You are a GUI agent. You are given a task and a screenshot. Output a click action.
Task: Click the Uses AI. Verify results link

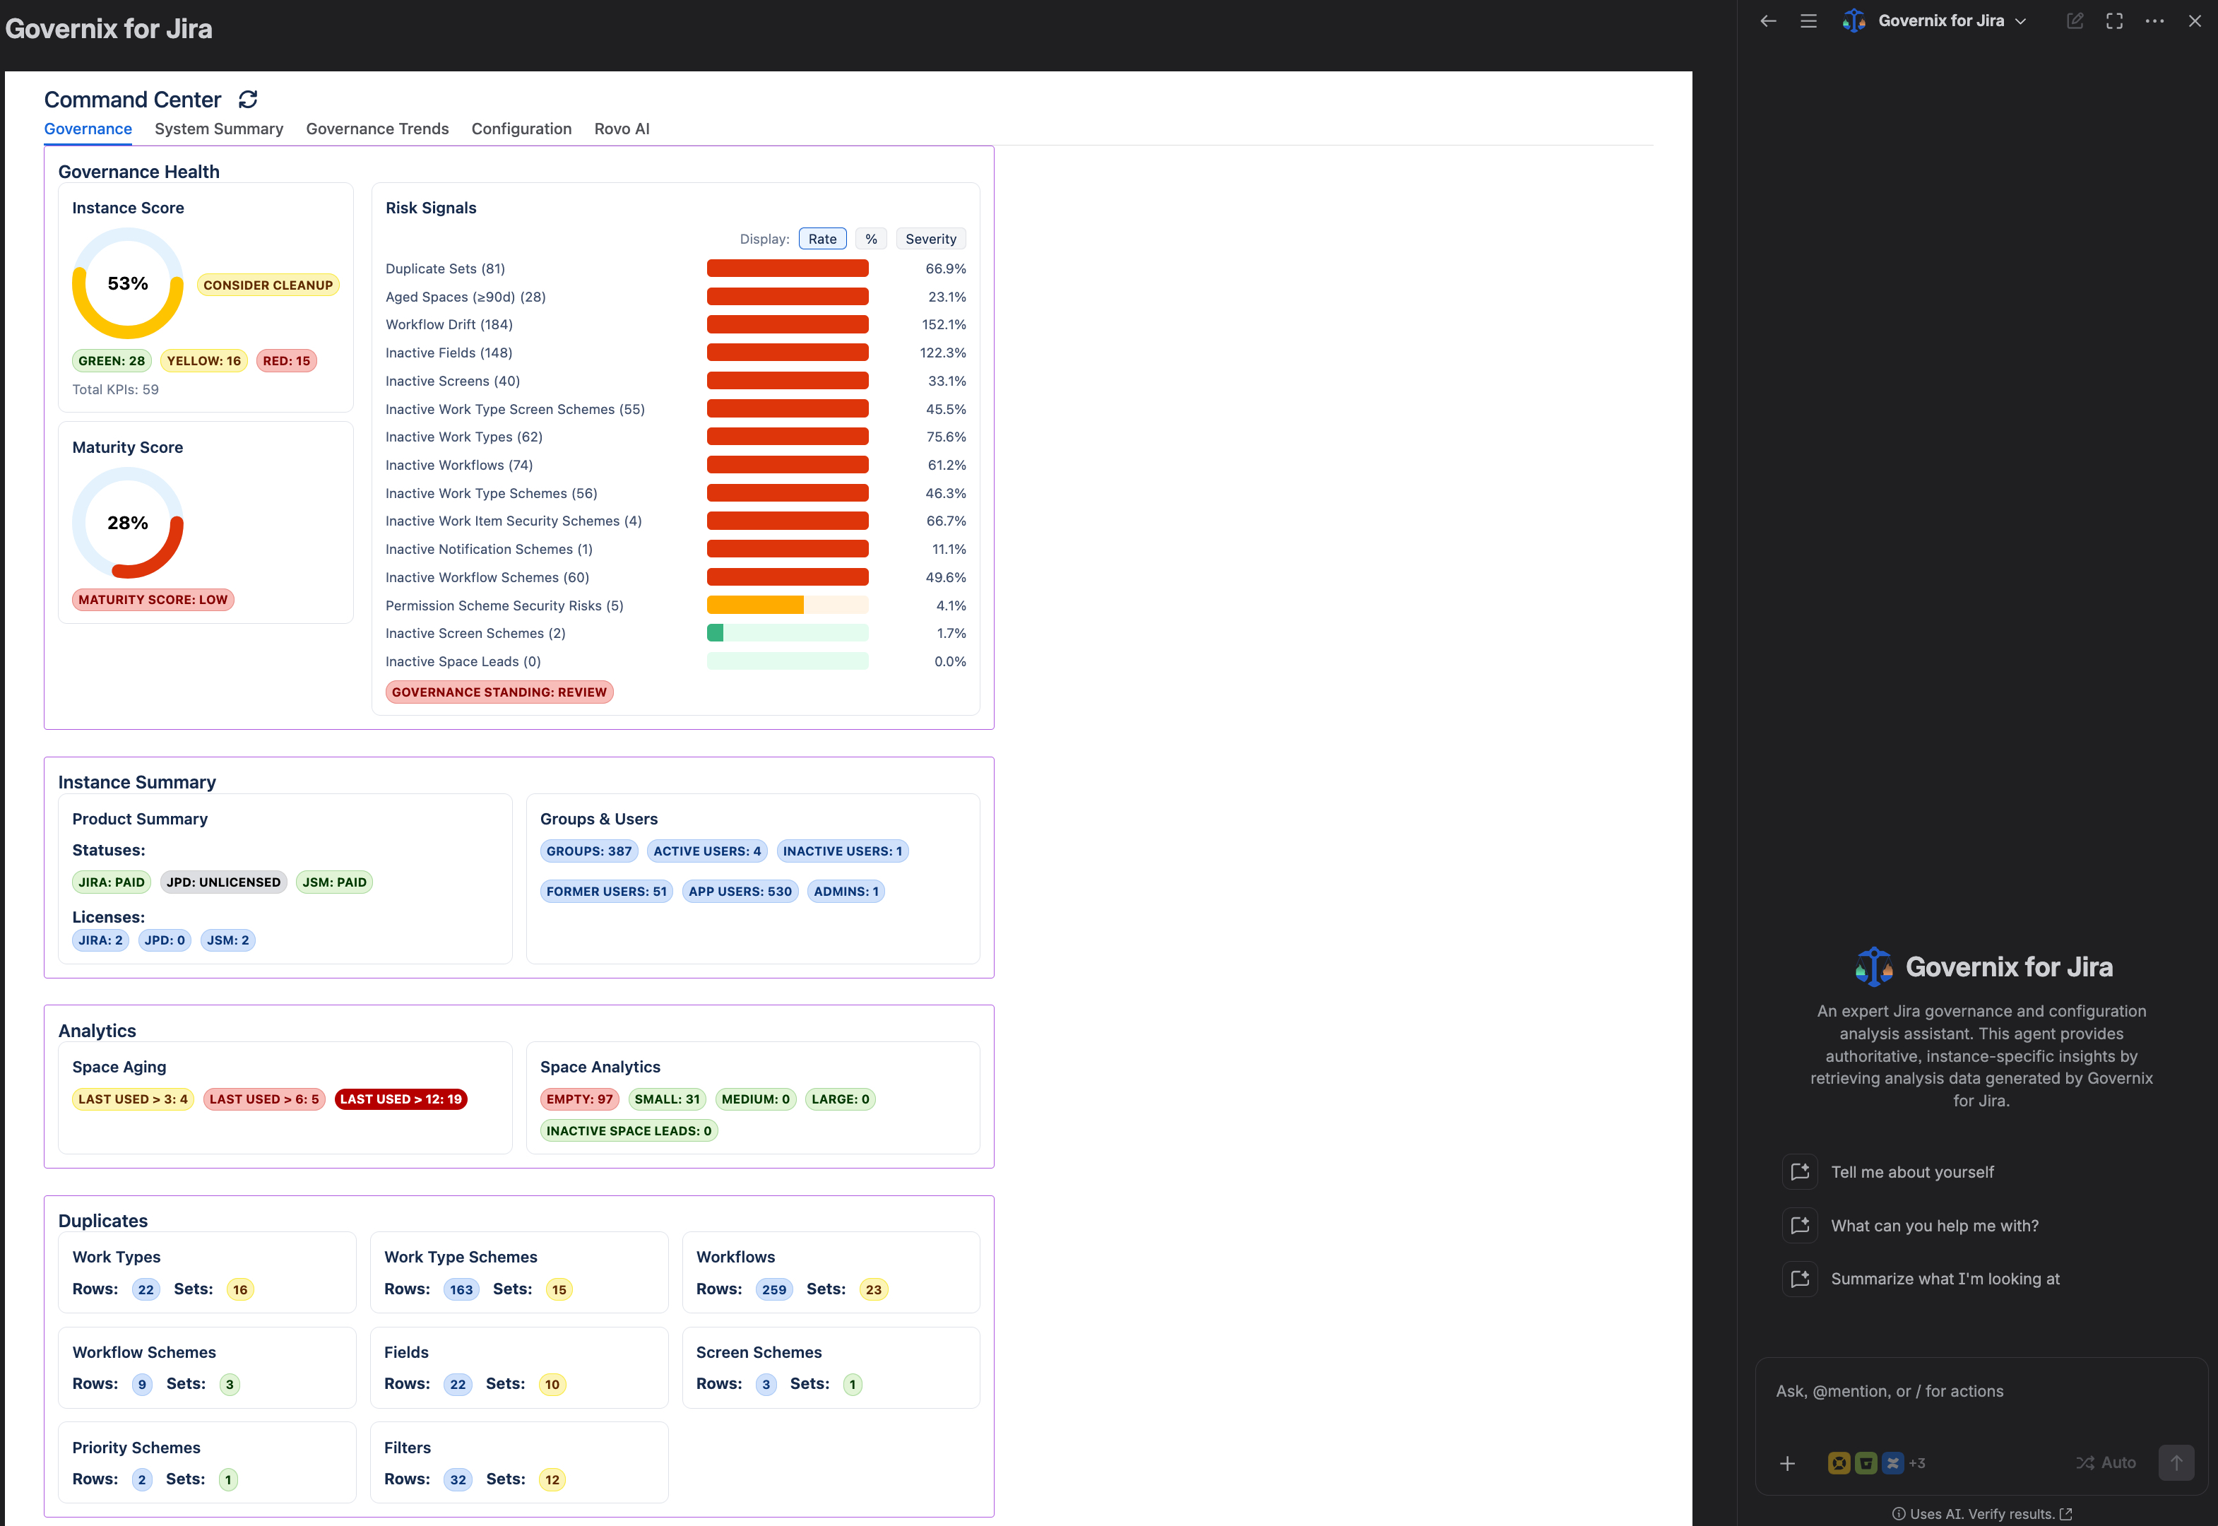[x=1982, y=1513]
